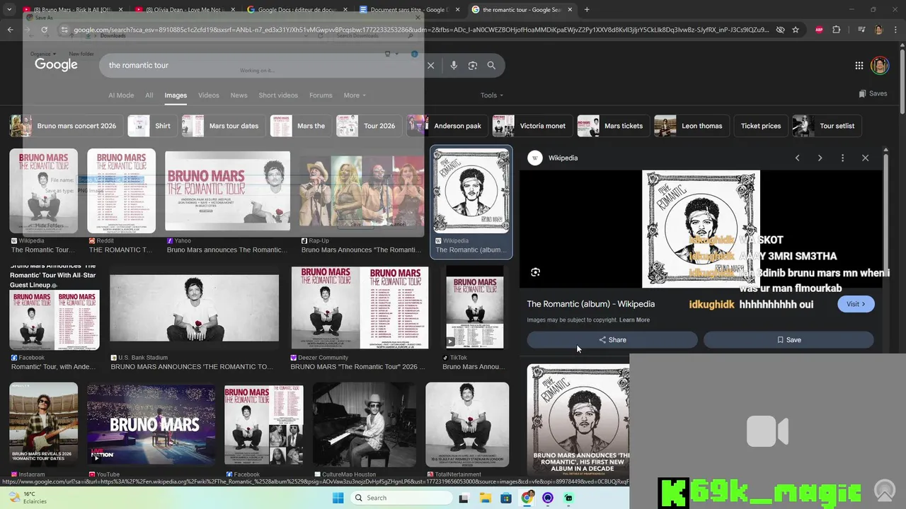
Task: Select the Forums tab
Action: (x=321, y=95)
